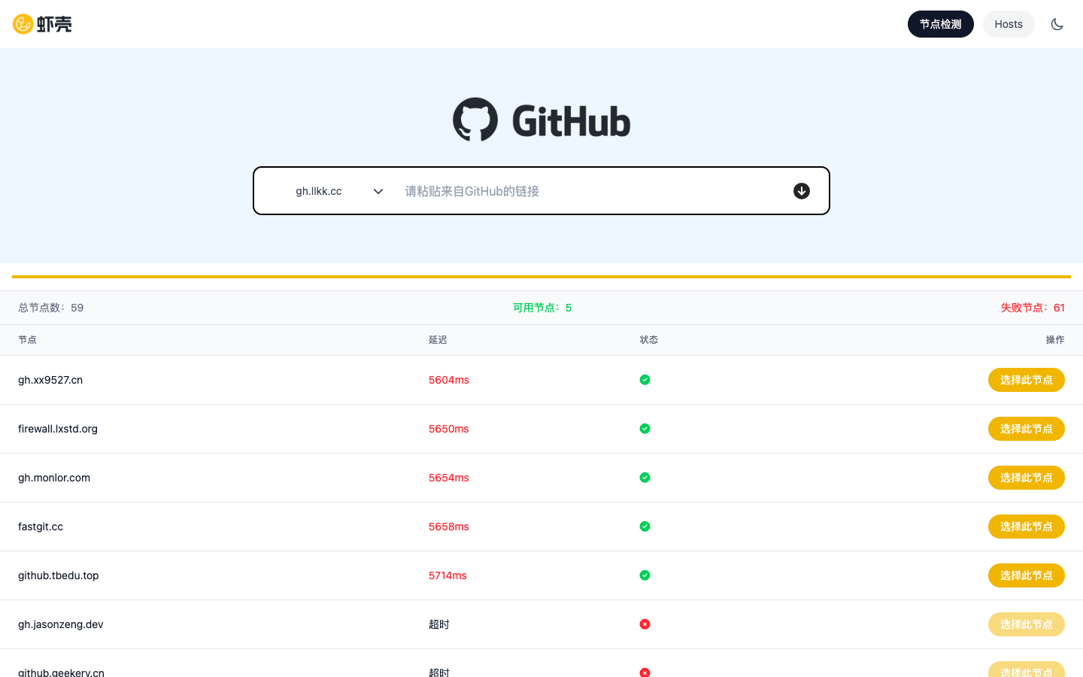Open the 节点检测 tab
This screenshot has width=1083, height=677.
tap(941, 24)
